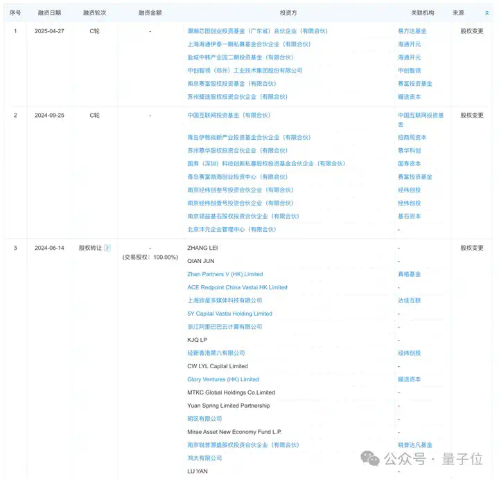Open 赛富投资基金 beside 青岛赛富皓海
This screenshot has height=479, width=499.
point(415,177)
